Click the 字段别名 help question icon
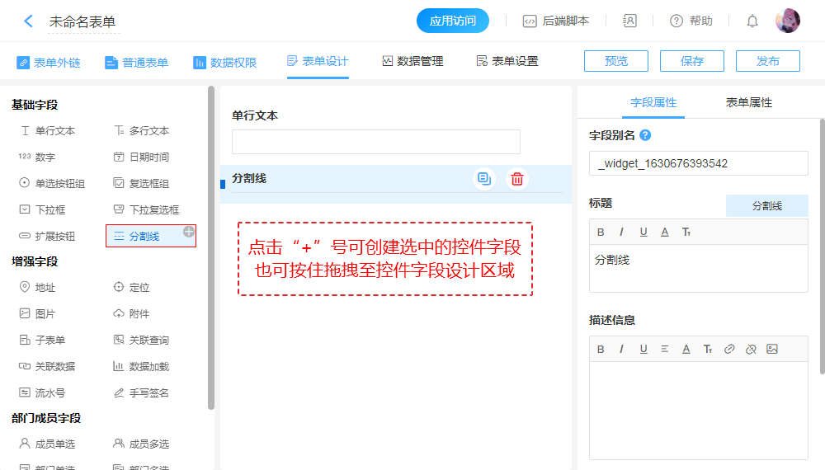825x470 pixels. click(645, 135)
